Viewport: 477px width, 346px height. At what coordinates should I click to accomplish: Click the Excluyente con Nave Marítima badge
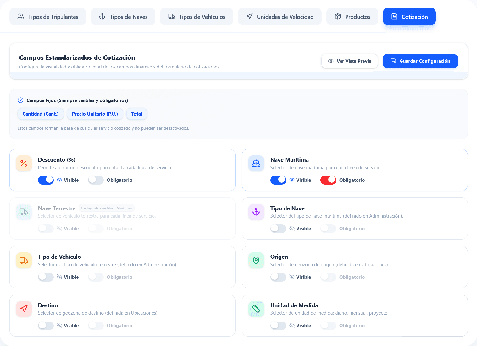click(107, 208)
